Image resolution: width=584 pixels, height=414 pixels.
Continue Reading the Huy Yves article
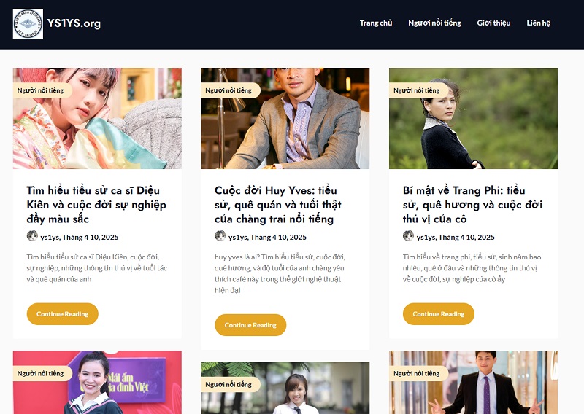250,325
